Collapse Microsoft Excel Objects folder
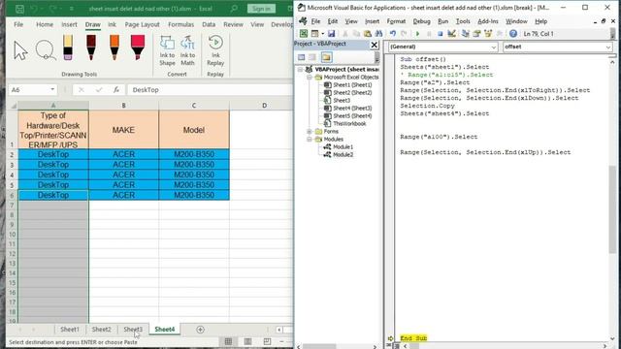The width and height of the screenshot is (621, 349). [309, 78]
